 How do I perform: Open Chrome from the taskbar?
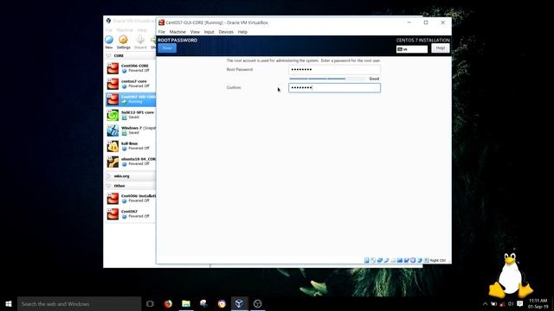[x=222, y=303]
